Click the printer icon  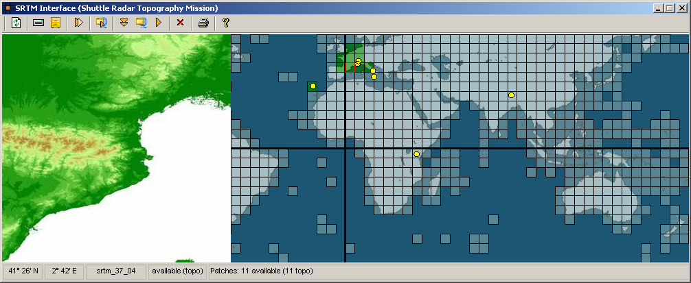tap(203, 23)
